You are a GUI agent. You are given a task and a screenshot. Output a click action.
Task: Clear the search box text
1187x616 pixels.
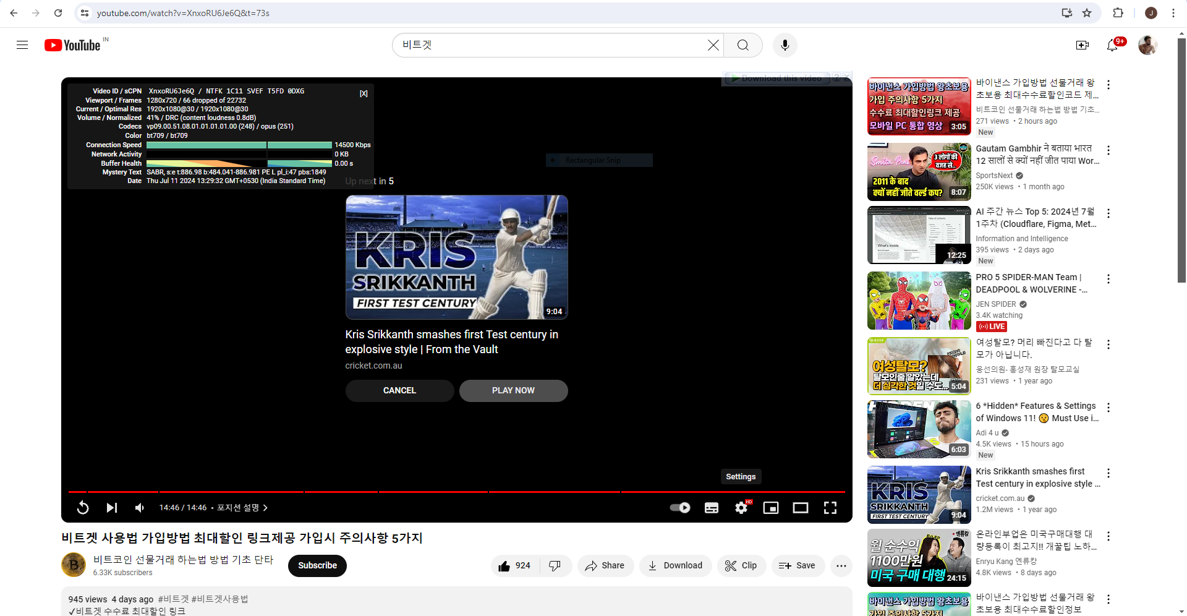point(713,45)
